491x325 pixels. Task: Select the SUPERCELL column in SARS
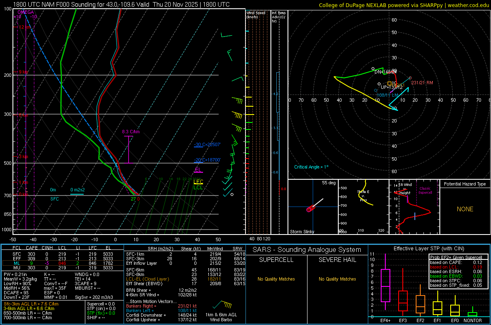click(276, 260)
